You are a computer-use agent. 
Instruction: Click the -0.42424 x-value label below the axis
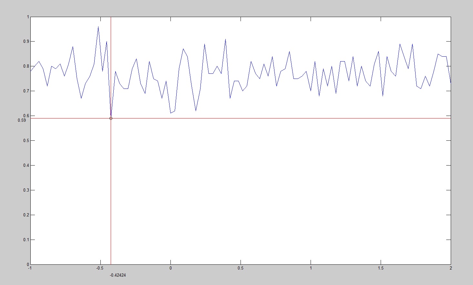point(118,275)
